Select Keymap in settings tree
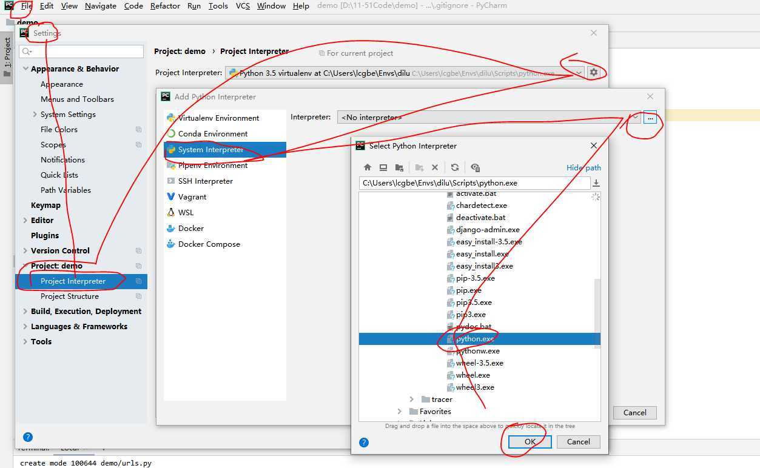This screenshot has height=468, width=760. 45,206
